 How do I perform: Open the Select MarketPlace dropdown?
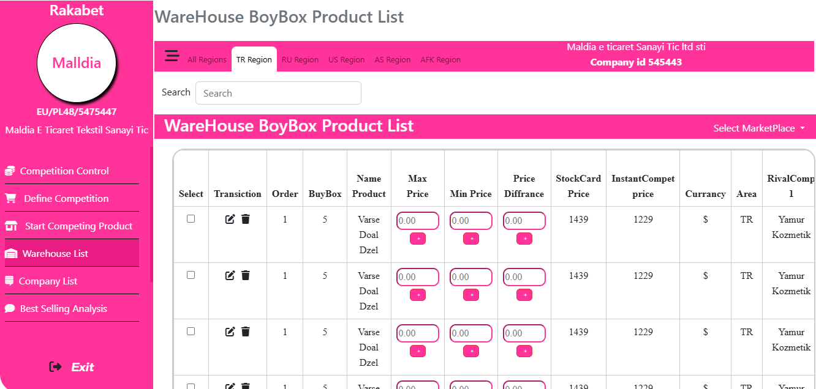[758, 128]
